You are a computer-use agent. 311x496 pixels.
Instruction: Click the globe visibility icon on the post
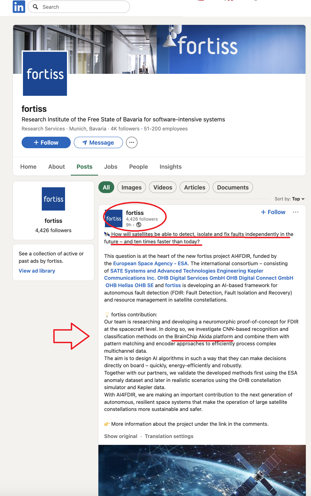[x=139, y=225]
